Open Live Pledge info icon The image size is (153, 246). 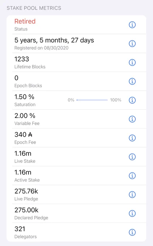pos(132,195)
